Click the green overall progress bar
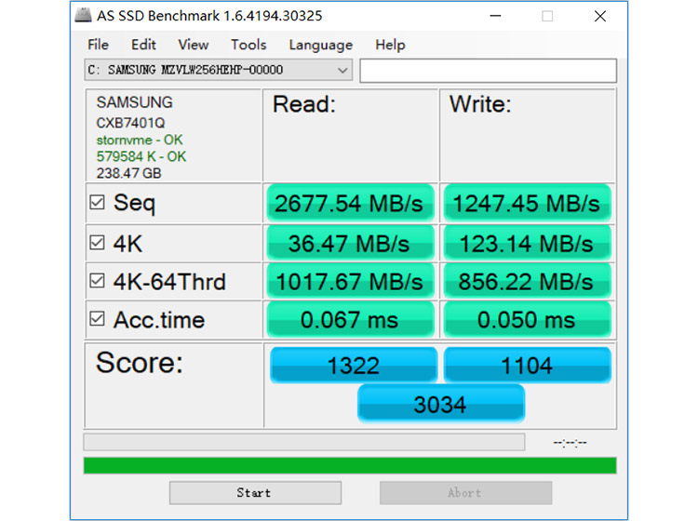This screenshot has width=698, height=521. coord(350,465)
